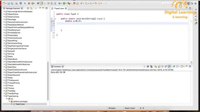Click Remove Launch X icon in Console
This screenshot has height=112, width=200.
(x=148, y=66)
